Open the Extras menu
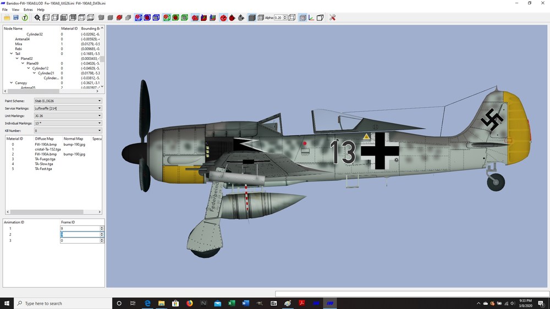The image size is (550, 309). pyautogui.click(x=28, y=10)
